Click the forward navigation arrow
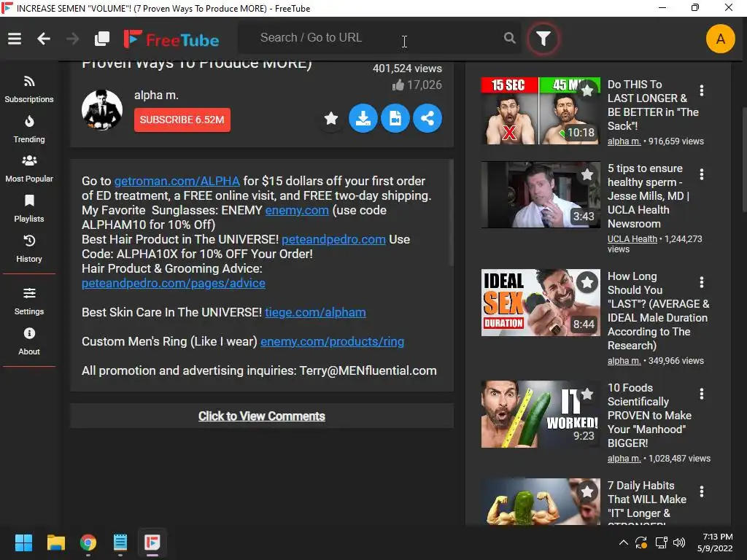Image resolution: width=747 pixels, height=560 pixels. click(x=72, y=39)
